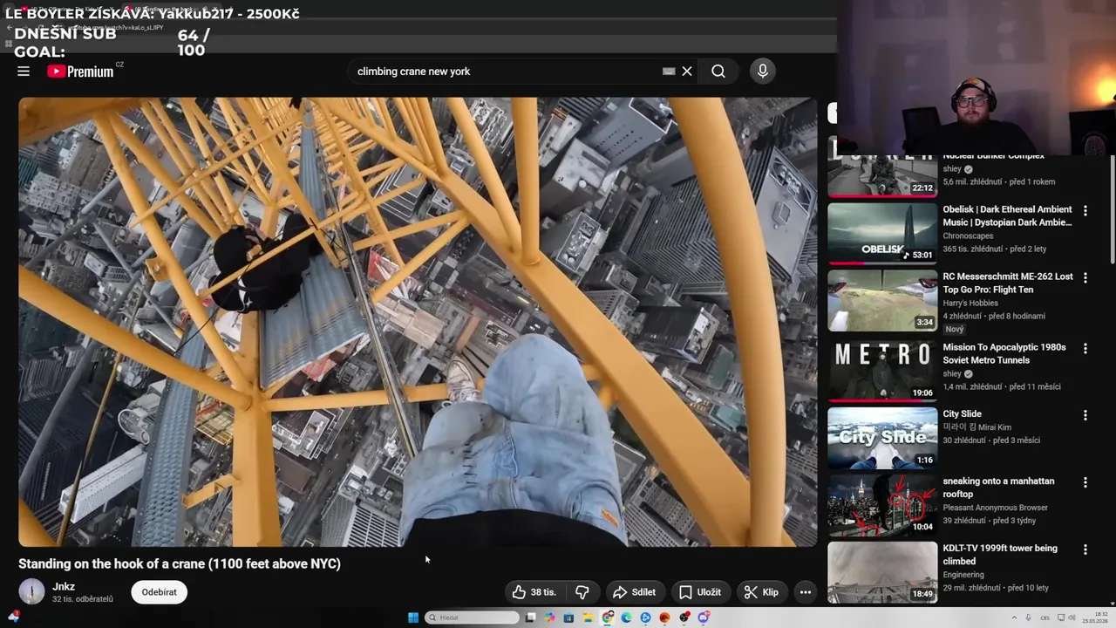Image resolution: width=1116 pixels, height=628 pixels.
Task: Open the Obelisk thumbnail (53:01)
Action: [882, 233]
